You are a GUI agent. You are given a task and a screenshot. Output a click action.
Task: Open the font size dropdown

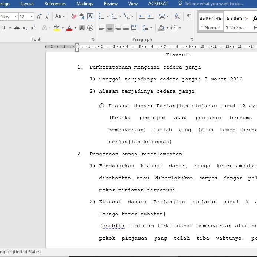click(x=32, y=16)
